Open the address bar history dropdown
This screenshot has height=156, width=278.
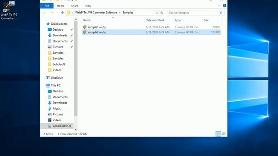(x=157, y=13)
